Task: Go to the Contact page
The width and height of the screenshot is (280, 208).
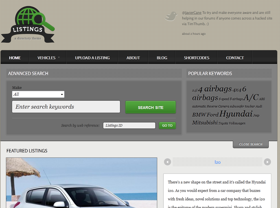Action: coord(235,58)
